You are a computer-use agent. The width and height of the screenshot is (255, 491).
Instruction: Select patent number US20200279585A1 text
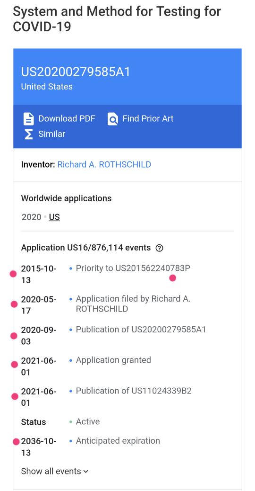coord(76,71)
